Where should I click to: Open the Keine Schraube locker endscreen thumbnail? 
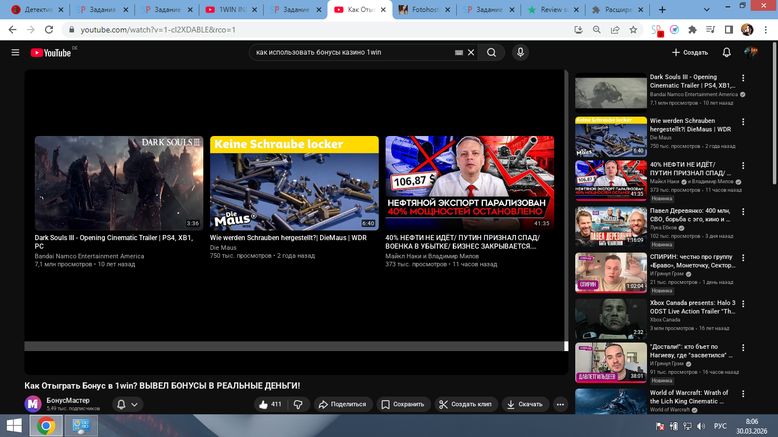(x=294, y=183)
